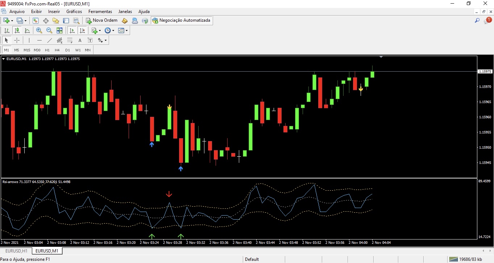Select the Fibonacci retracement tool
The width and height of the screenshot is (494, 263).
click(x=70, y=40)
